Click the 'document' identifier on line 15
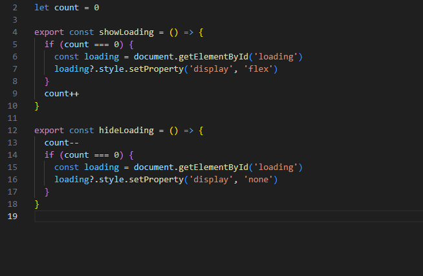Image resolution: width=423 pixels, height=276 pixels. click(x=153, y=167)
